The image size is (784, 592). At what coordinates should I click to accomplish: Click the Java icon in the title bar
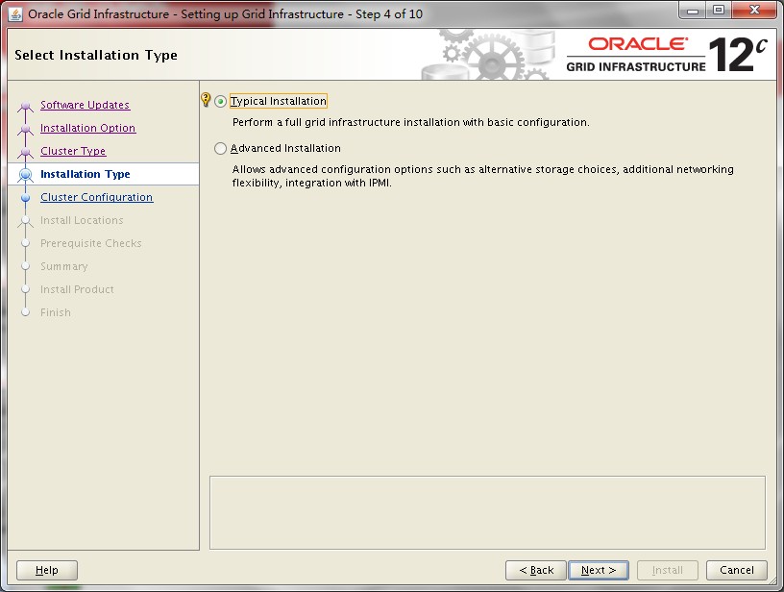(16, 14)
